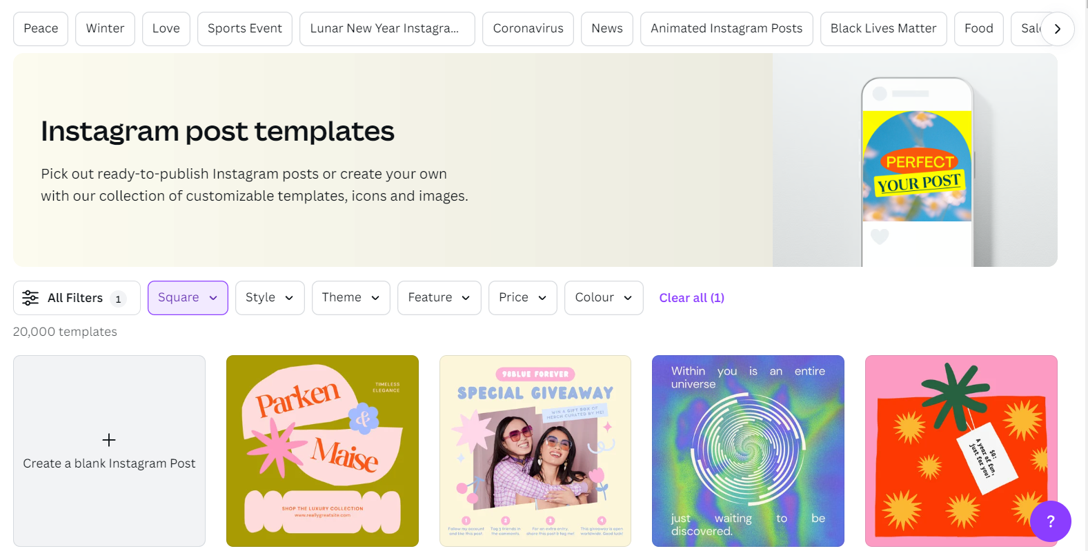Open the All Filters panel
Image resolution: width=1088 pixels, height=551 pixels.
77,298
